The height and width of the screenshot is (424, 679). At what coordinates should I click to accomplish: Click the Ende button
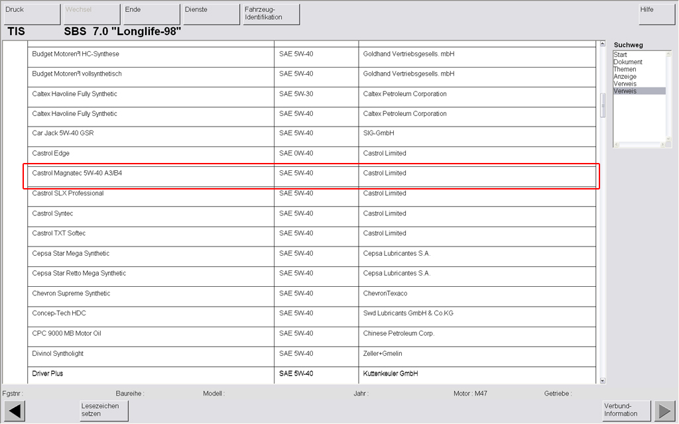pos(151,14)
